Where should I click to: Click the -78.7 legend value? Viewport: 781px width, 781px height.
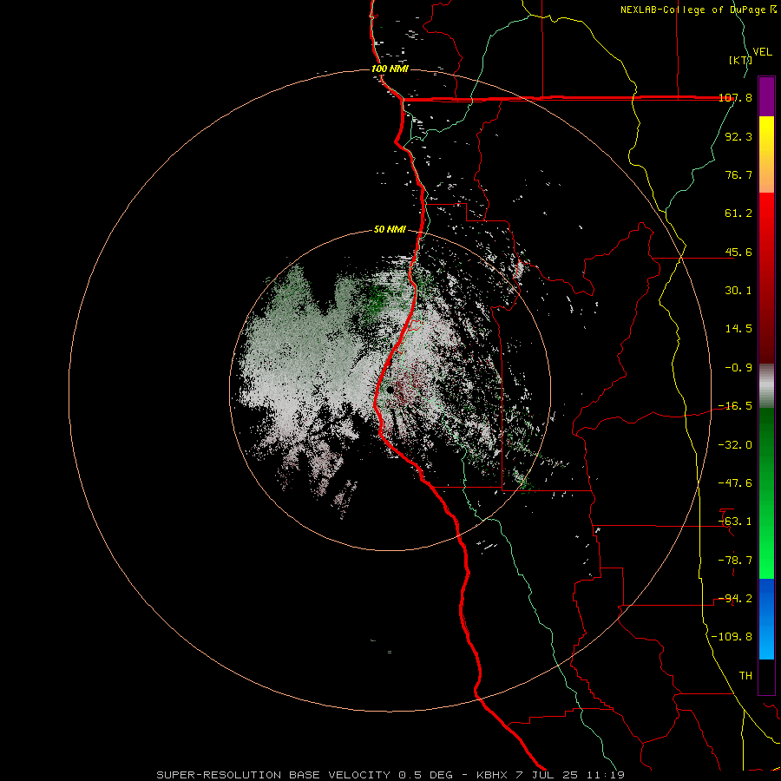[x=735, y=561]
